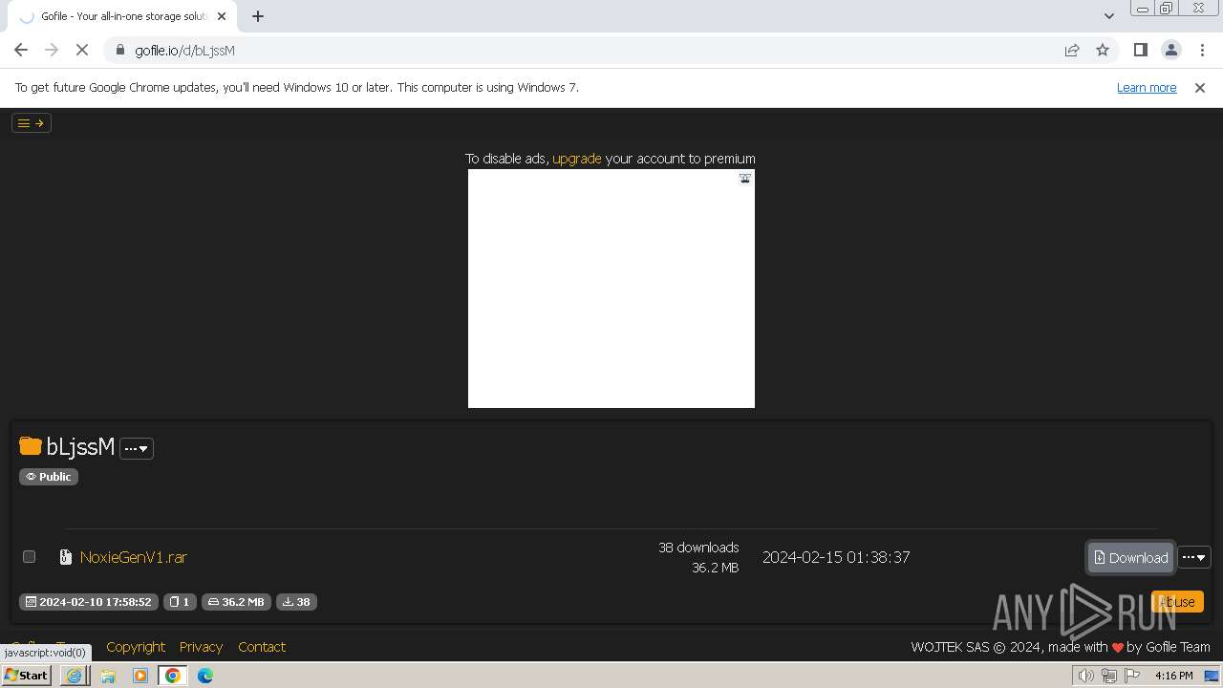The width and height of the screenshot is (1223, 688).
Task: Click the 38 downloads count badge
Action: coord(296,602)
